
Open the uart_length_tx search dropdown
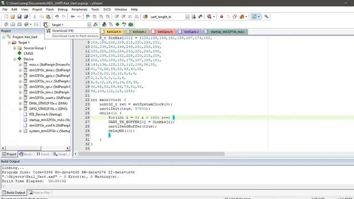coord(188,17)
